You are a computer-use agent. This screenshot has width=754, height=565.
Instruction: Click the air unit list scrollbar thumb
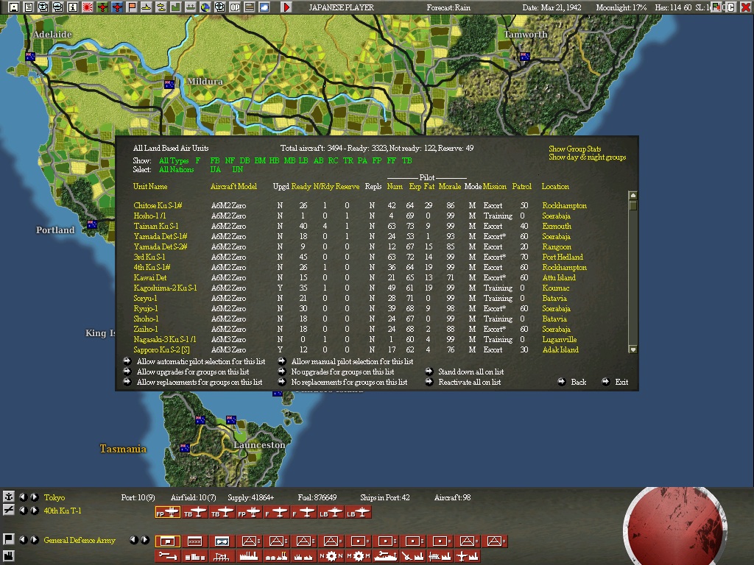pos(633,206)
